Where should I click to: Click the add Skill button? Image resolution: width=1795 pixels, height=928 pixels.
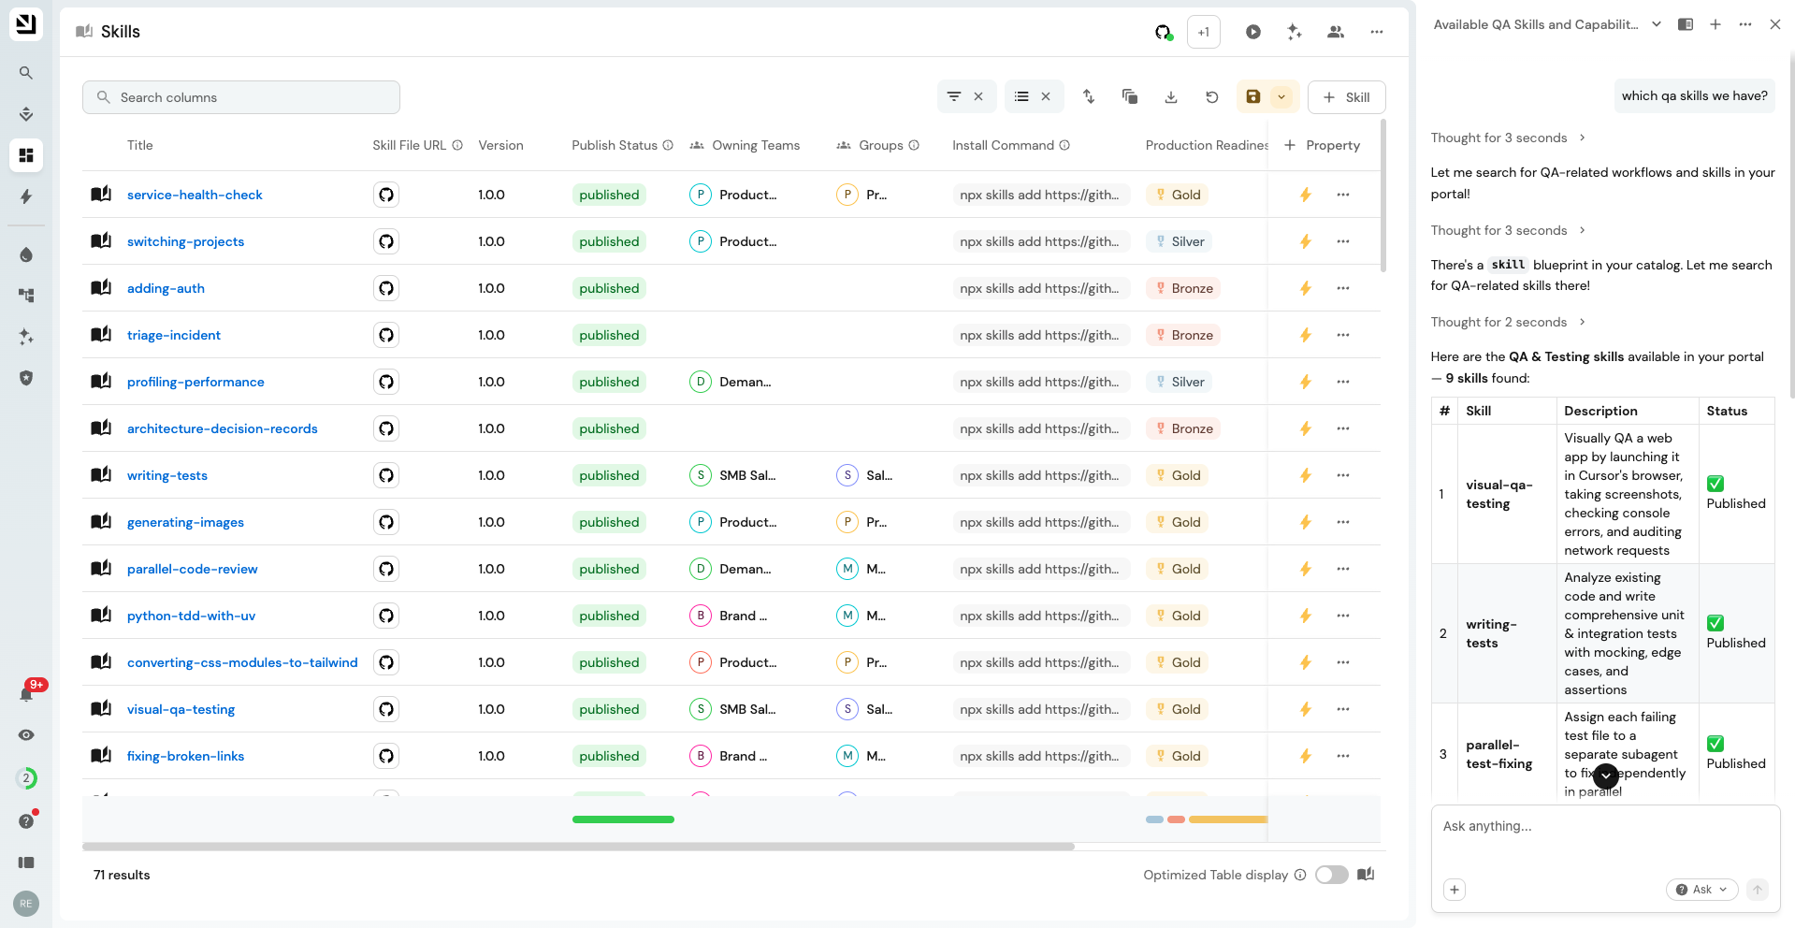(x=1346, y=97)
